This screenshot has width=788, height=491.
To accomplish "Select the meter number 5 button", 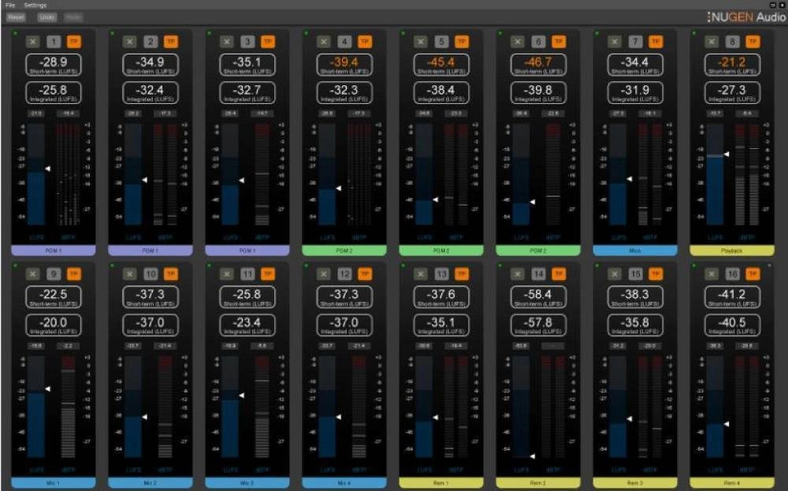I will pyautogui.click(x=442, y=42).
